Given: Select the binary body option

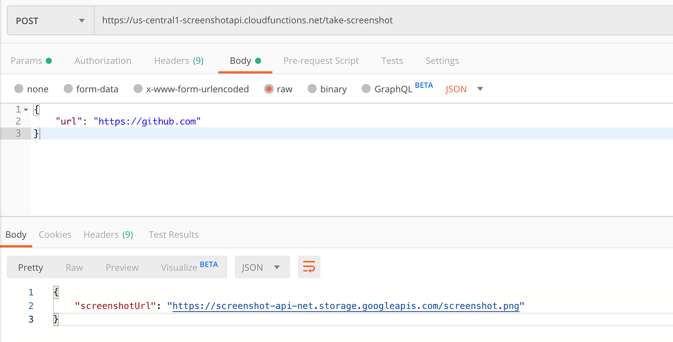Looking at the screenshot, I should tap(312, 89).
